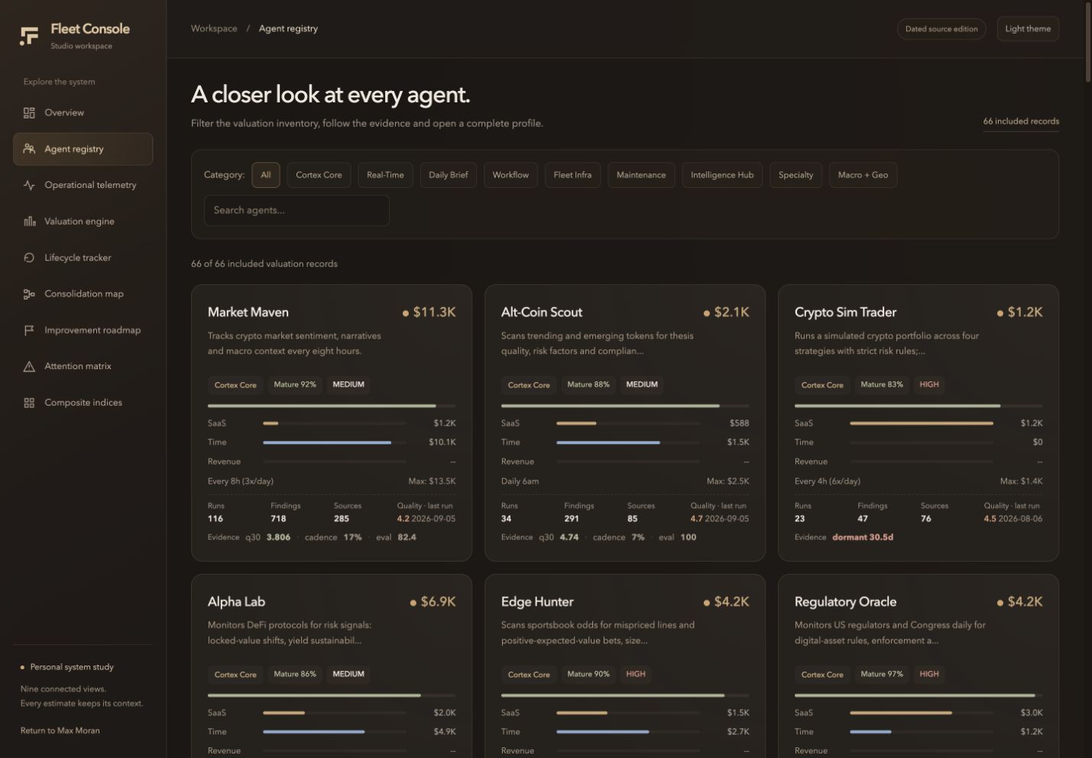Image resolution: width=1092 pixels, height=758 pixels.
Task: Open the Market Maven agent card
Action: tap(332, 423)
